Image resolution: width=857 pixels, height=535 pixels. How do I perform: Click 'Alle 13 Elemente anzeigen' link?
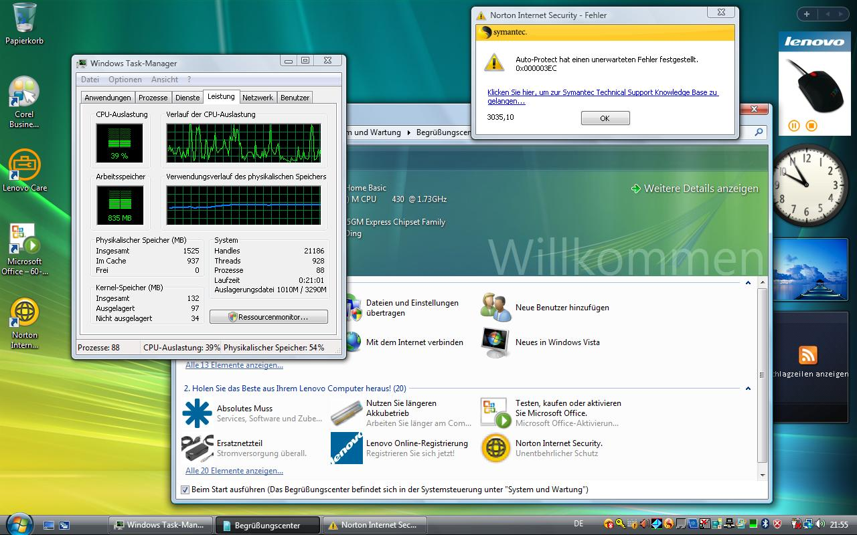click(x=234, y=365)
